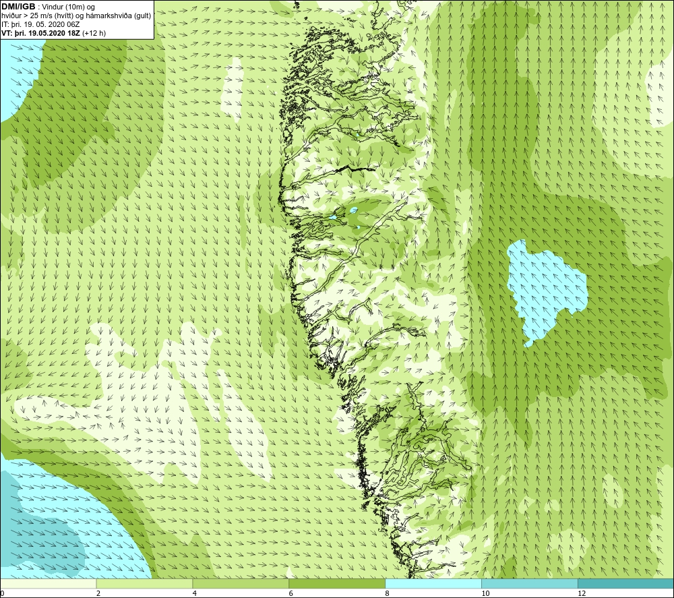Click the scale label '12'
The height and width of the screenshot is (598, 674).
click(582, 593)
